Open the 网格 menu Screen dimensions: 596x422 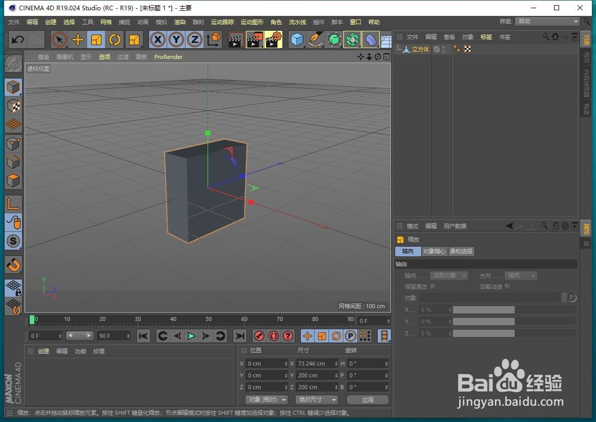click(106, 22)
